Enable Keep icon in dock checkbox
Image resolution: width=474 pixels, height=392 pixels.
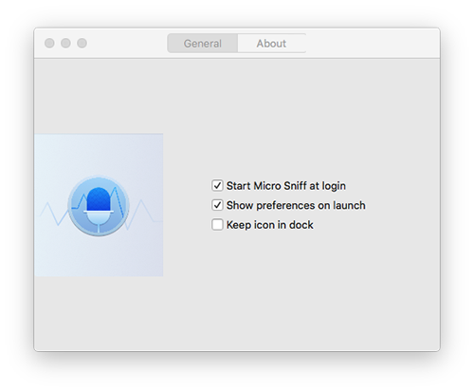click(217, 225)
